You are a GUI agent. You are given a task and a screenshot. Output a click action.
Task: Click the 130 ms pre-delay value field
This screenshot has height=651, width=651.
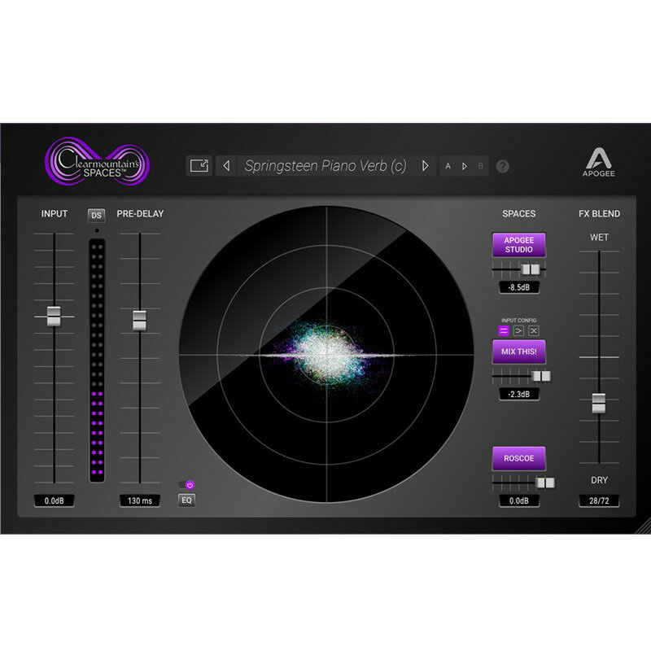[x=138, y=500]
